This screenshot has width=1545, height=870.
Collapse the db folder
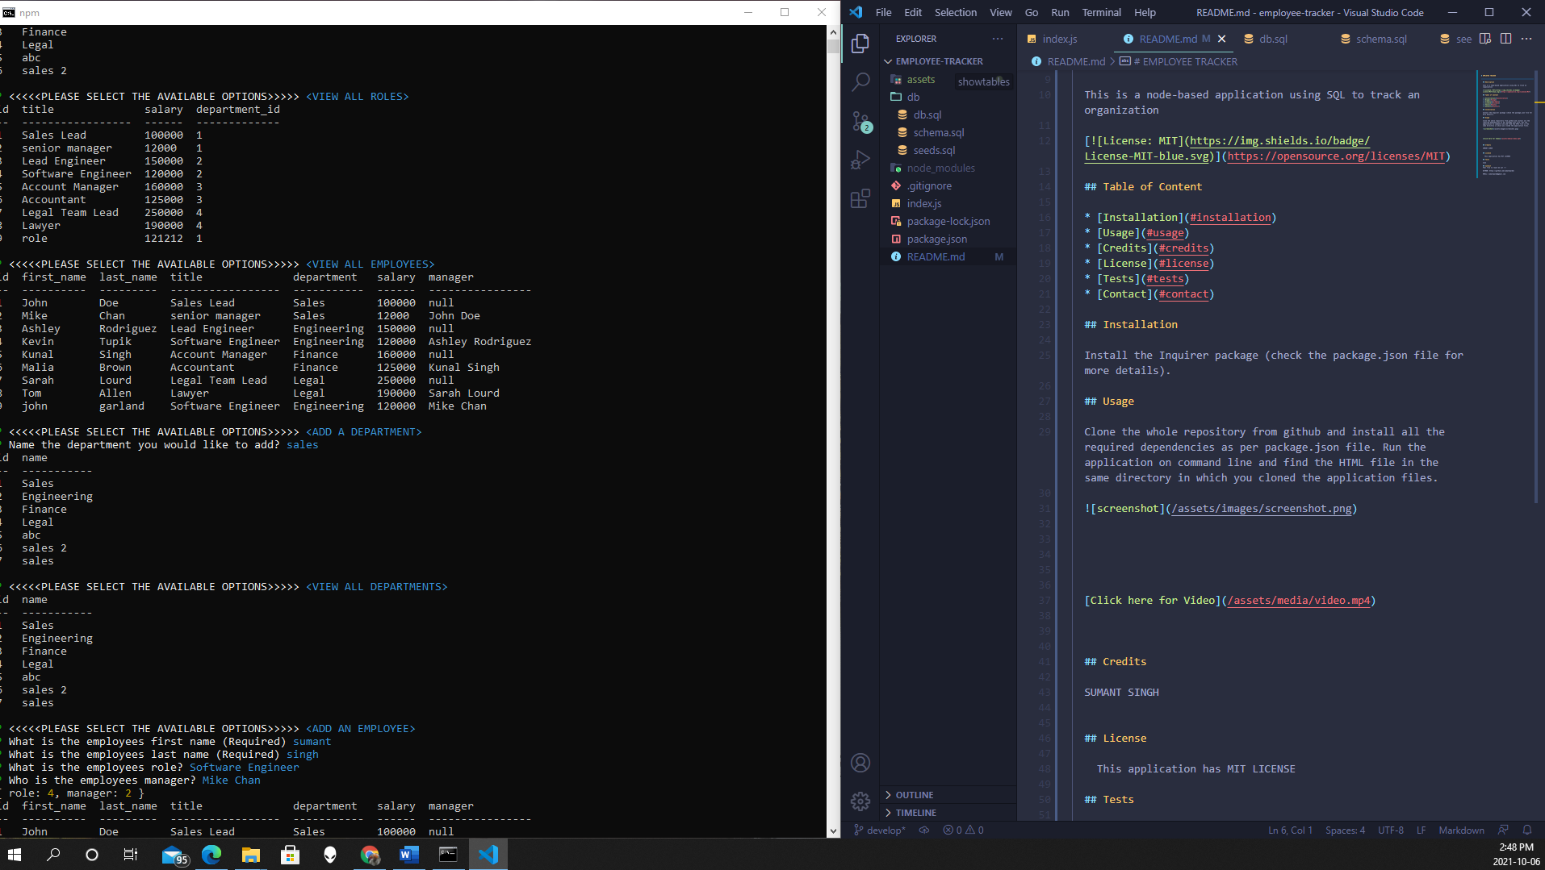pyautogui.click(x=912, y=97)
